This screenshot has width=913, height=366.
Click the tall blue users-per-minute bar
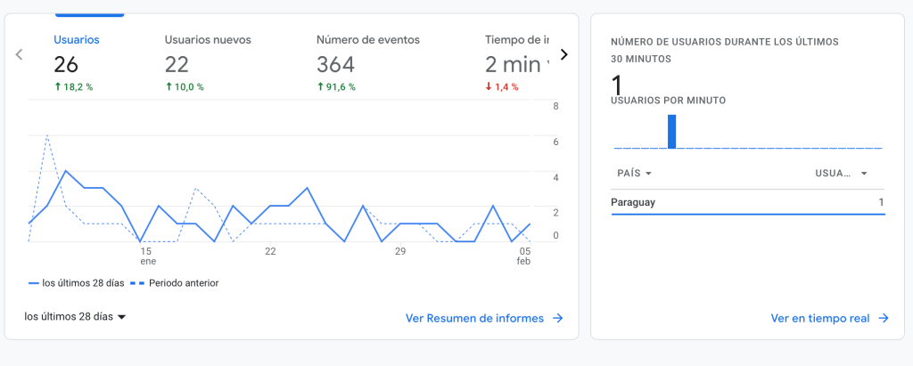672,131
